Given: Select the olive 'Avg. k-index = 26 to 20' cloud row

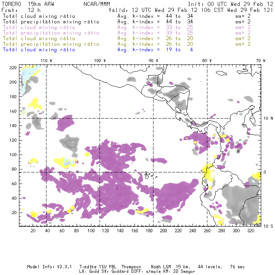Looking at the screenshot, I should [155, 38].
